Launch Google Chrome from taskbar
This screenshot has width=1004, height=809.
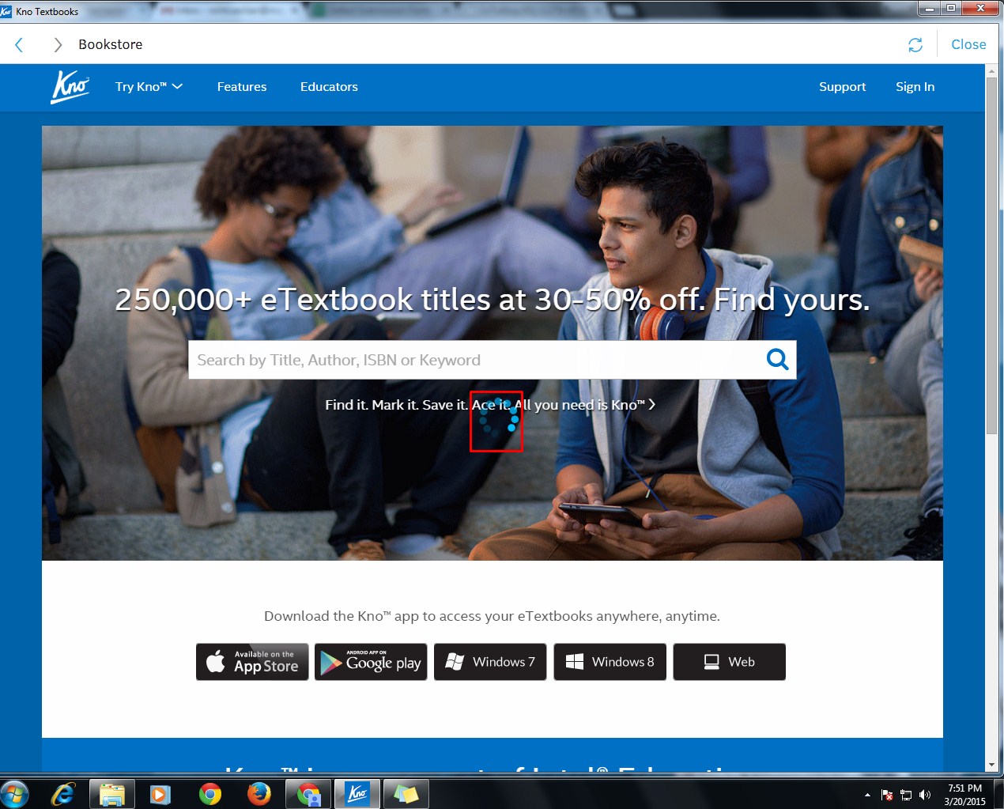pyautogui.click(x=209, y=793)
